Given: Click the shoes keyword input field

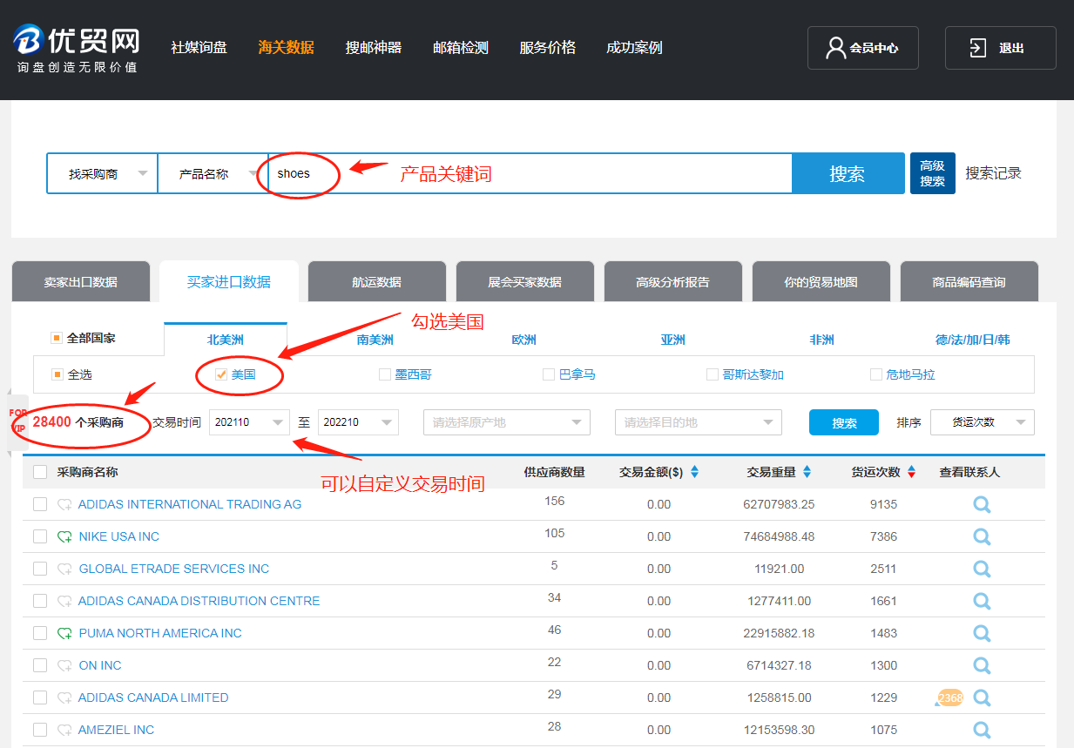Looking at the screenshot, I should pyautogui.click(x=530, y=173).
